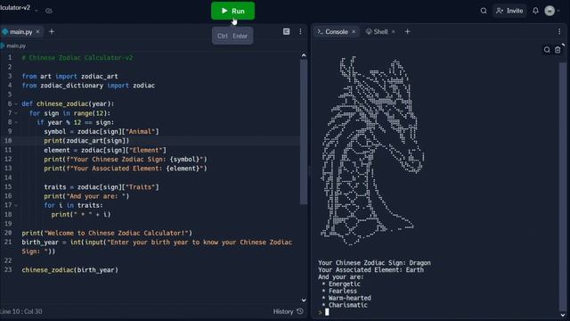Collapse the if block fold on line 8
Screen dimensions: 570x321
(16, 122)
